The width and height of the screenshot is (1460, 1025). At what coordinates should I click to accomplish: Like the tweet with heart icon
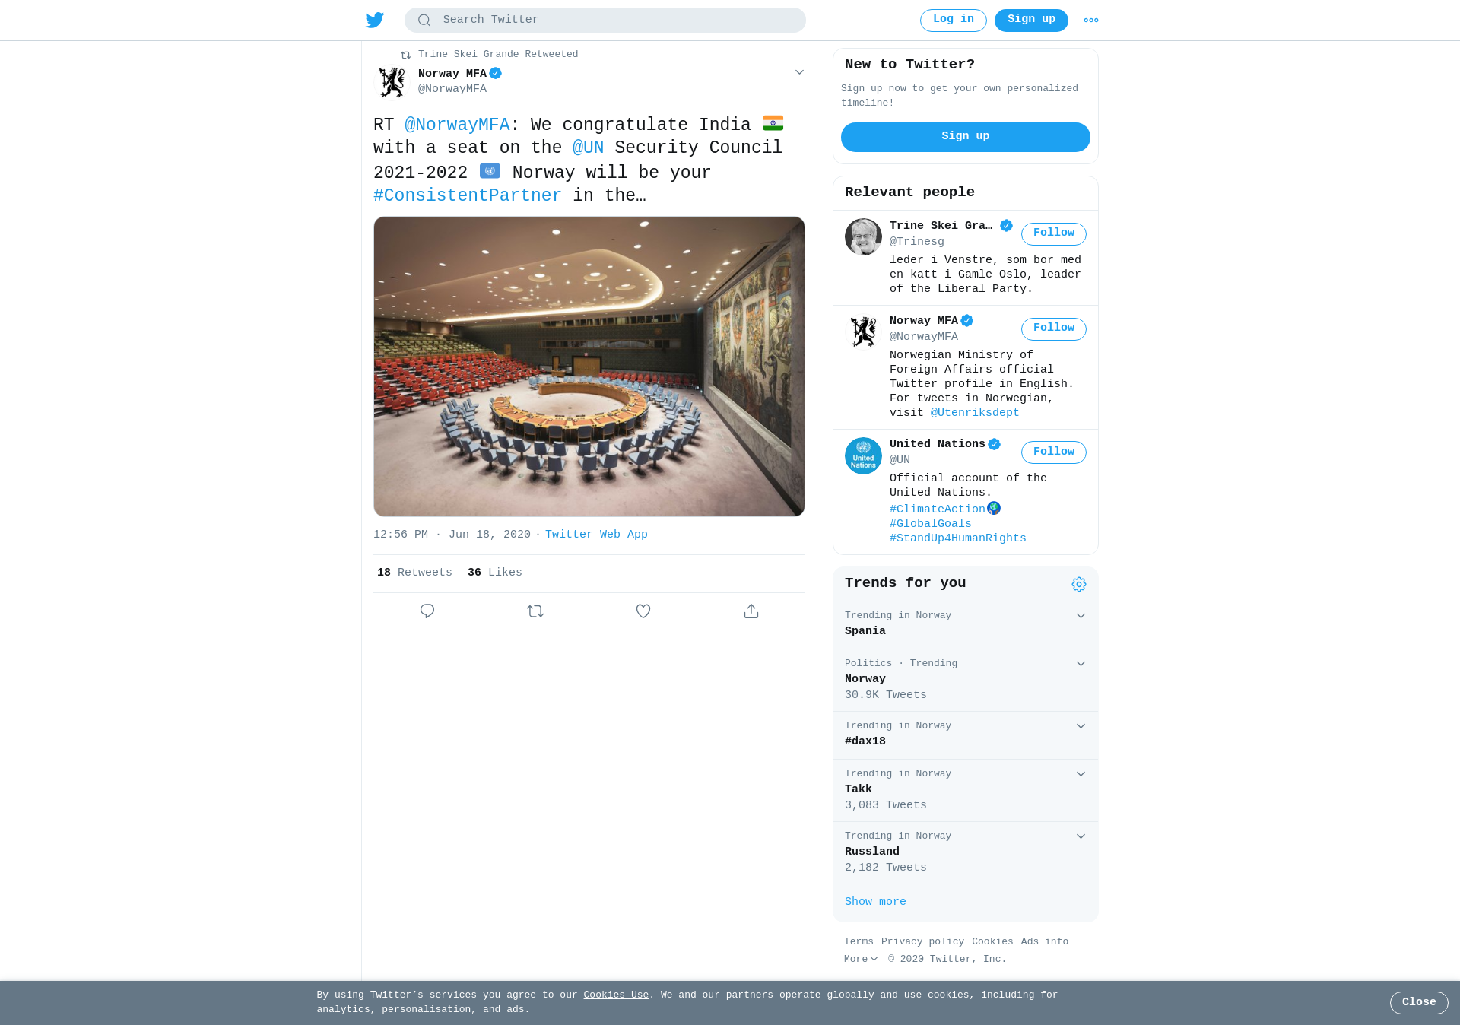(643, 611)
